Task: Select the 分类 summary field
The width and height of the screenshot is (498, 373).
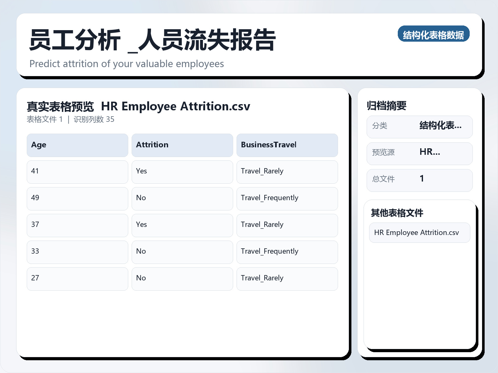Action: (419, 127)
